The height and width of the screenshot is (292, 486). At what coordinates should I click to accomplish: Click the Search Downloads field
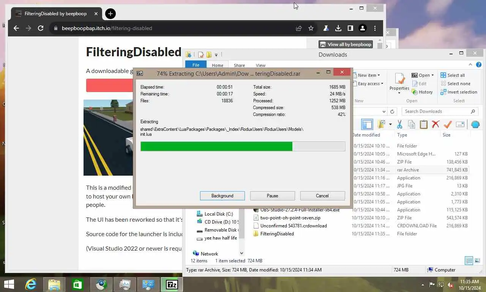pos(439,111)
